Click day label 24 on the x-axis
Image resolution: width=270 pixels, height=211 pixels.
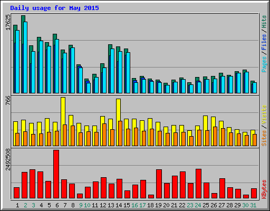pos(198,205)
